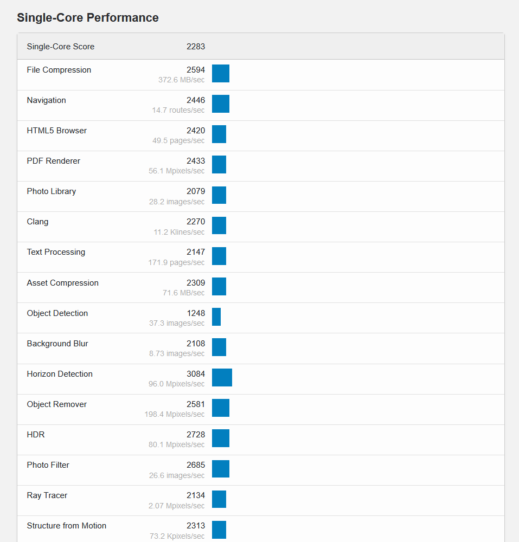
Task: Click the Text Processing row label
Action: 56,252
